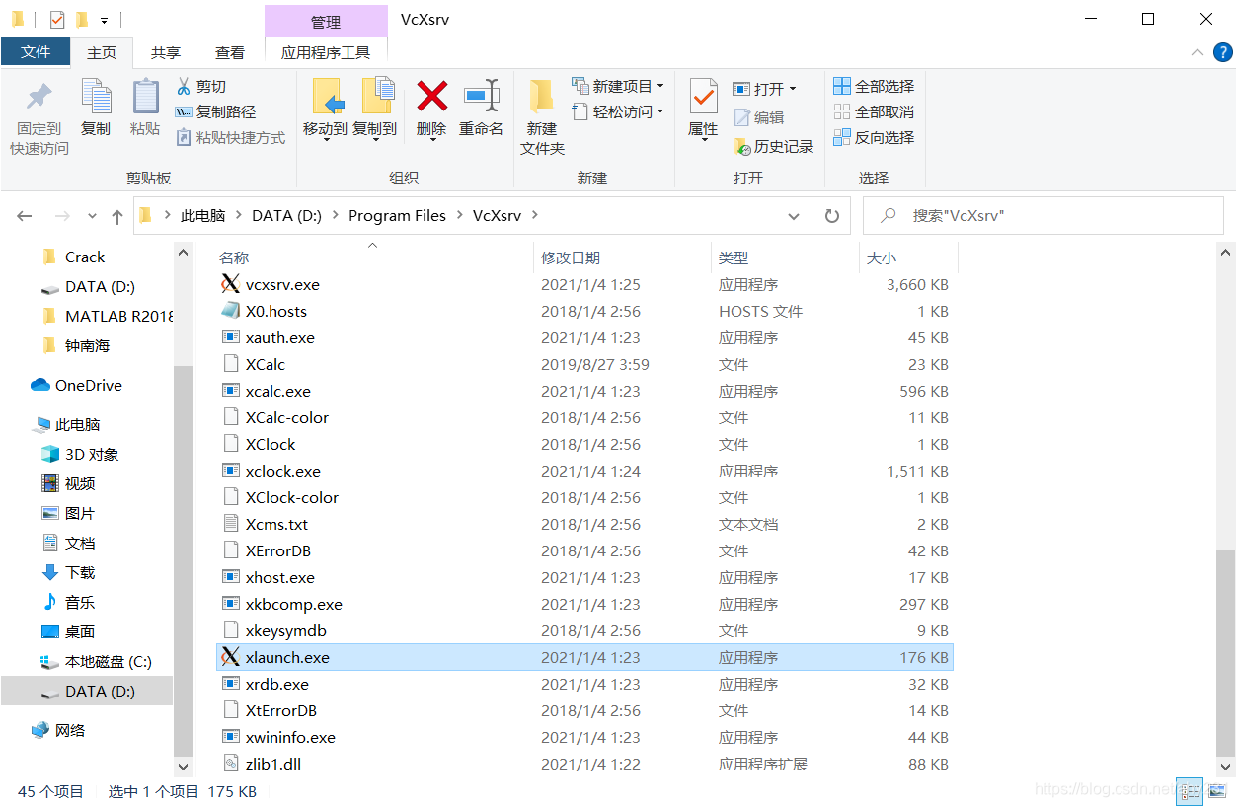Click the 剪切 scissors button
Screen dimensions: 1237x807
click(201, 87)
